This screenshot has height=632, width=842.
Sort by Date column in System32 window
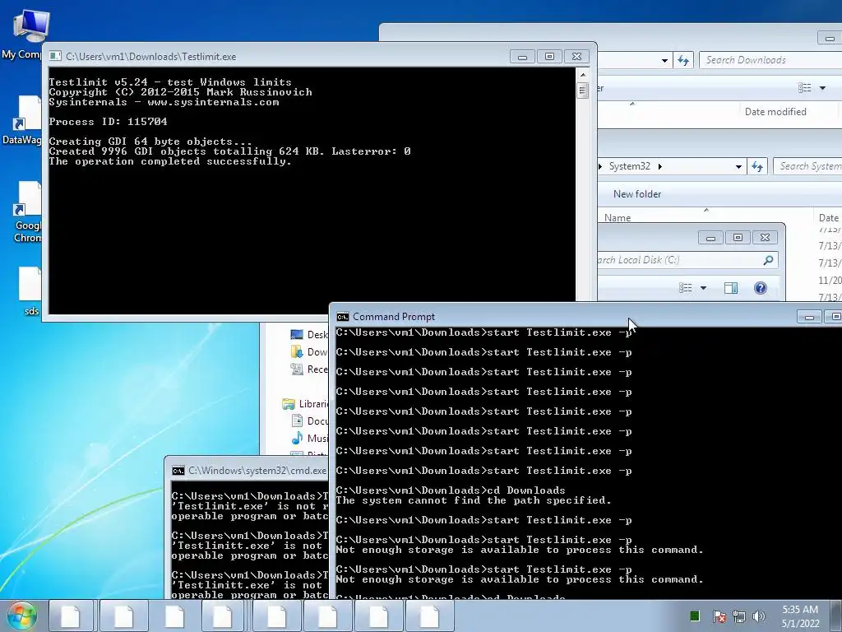click(x=829, y=217)
